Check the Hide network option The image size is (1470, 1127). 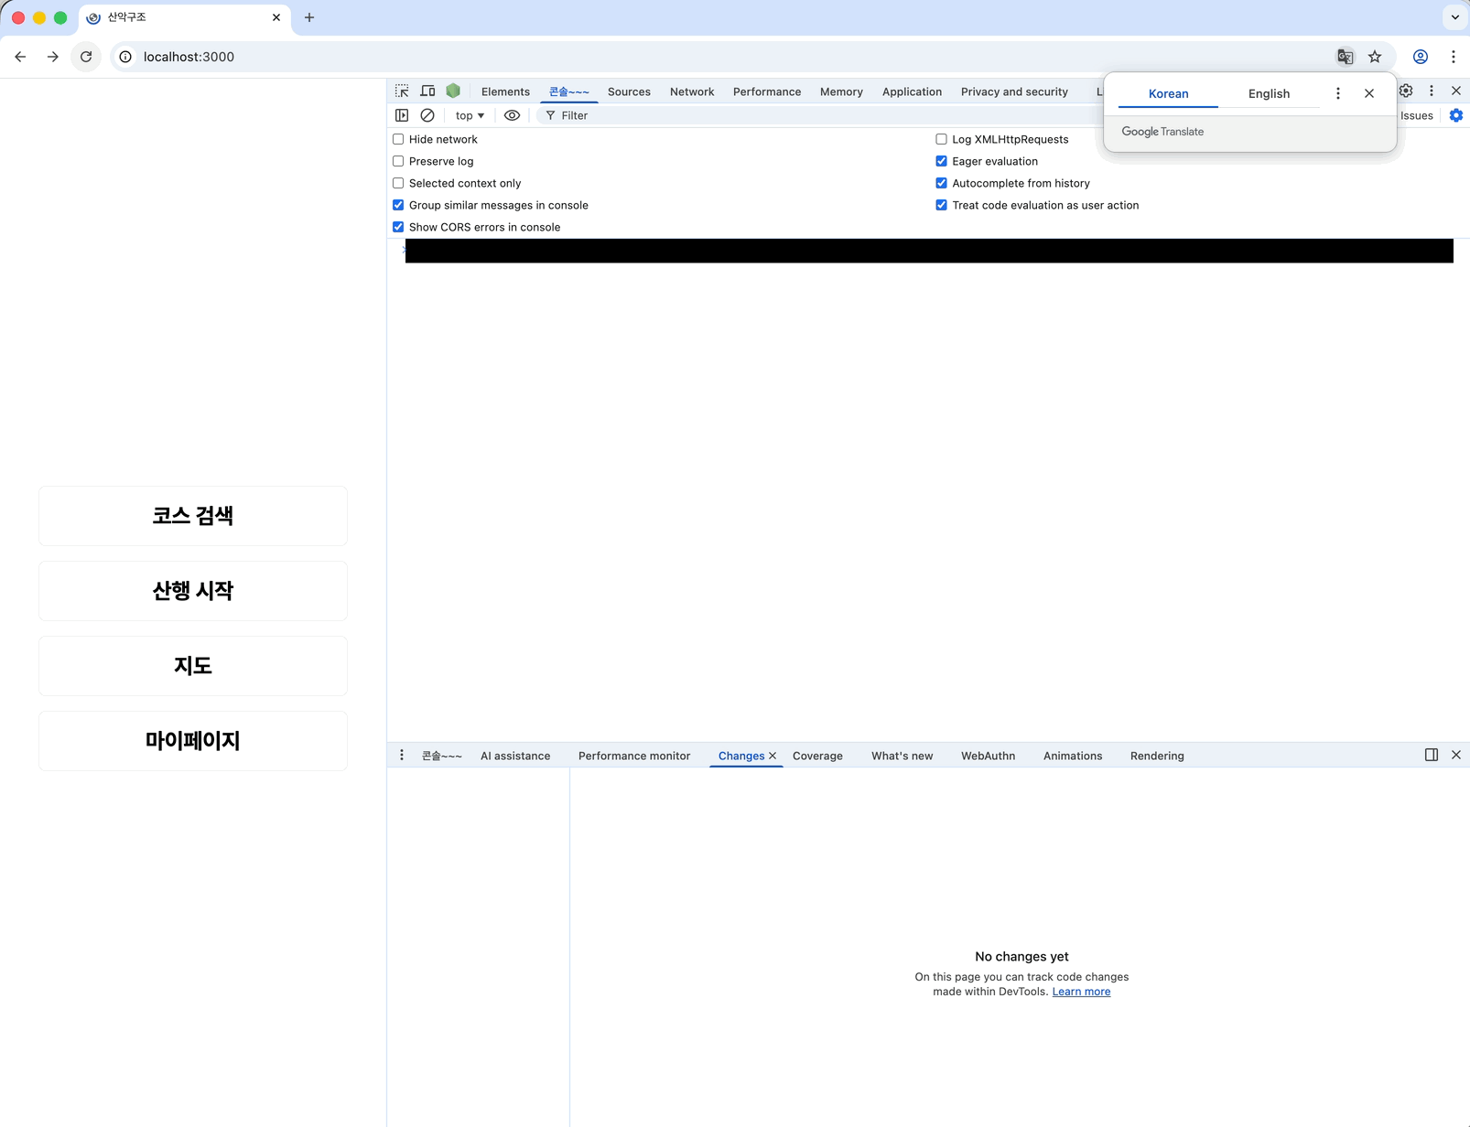pyautogui.click(x=398, y=139)
